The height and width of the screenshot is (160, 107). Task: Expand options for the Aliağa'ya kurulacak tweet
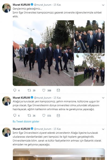tap(103, 98)
